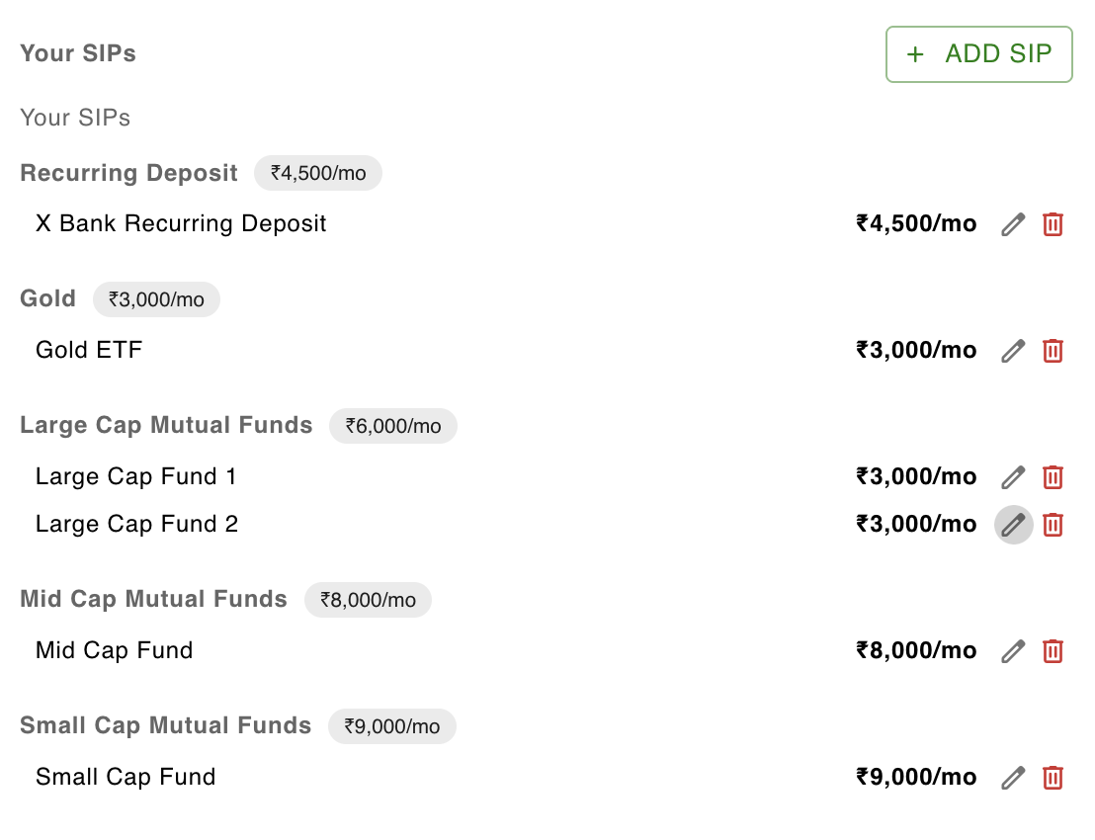
Task: Click the ADD SIP button
Action: pos(979,54)
